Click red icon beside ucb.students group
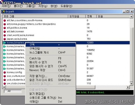 (5, 80)
